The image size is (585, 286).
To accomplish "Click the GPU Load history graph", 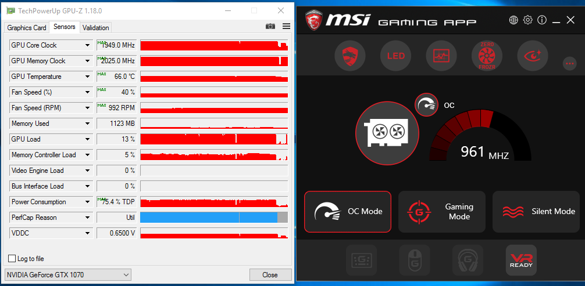I will pyautogui.click(x=214, y=139).
